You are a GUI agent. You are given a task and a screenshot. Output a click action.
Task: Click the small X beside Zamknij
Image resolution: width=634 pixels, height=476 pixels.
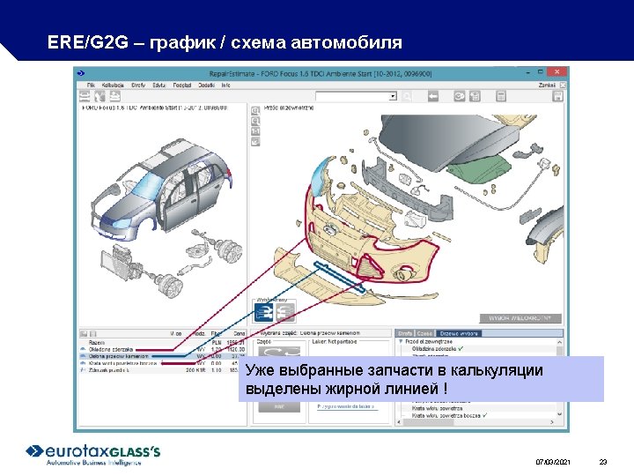(x=563, y=85)
